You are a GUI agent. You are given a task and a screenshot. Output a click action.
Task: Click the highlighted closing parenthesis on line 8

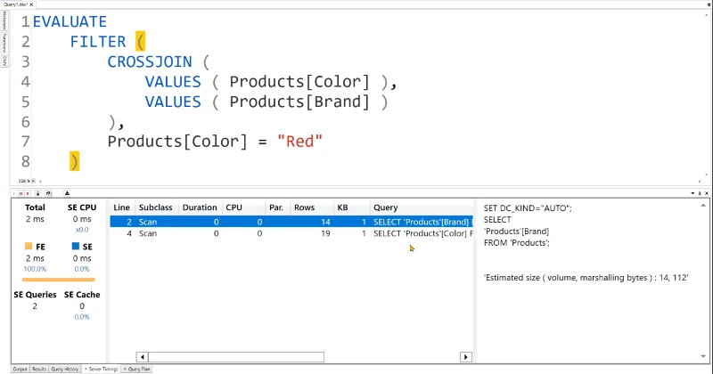74,161
